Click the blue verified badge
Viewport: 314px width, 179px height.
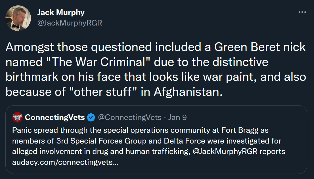[91, 117]
